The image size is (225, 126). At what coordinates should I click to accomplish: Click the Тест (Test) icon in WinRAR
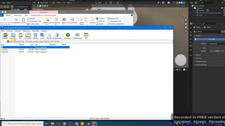pos(20,35)
